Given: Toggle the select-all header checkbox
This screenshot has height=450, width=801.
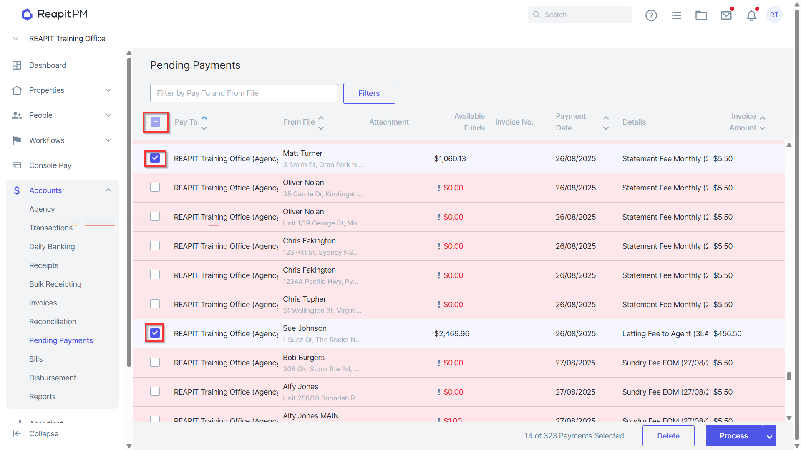Looking at the screenshot, I should 155,122.
